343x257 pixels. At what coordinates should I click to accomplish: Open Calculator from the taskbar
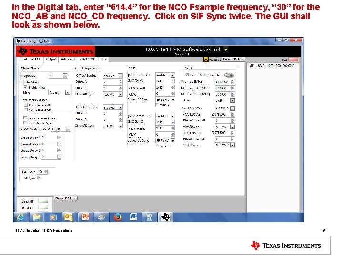click(x=150, y=217)
